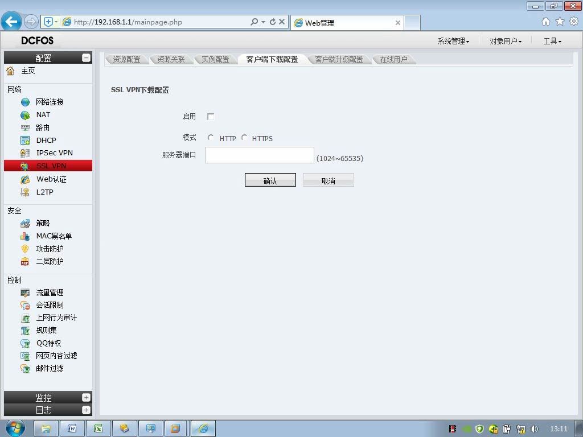583x437 pixels.
Task: Click the 上网行为审计 icon
Action: tap(25, 318)
